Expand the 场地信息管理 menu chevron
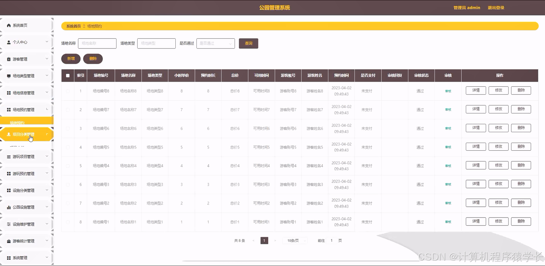 pyautogui.click(x=47, y=92)
